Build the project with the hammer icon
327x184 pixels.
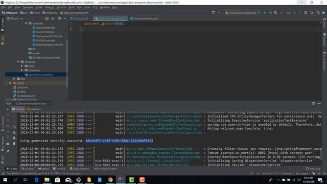(x=219, y=13)
